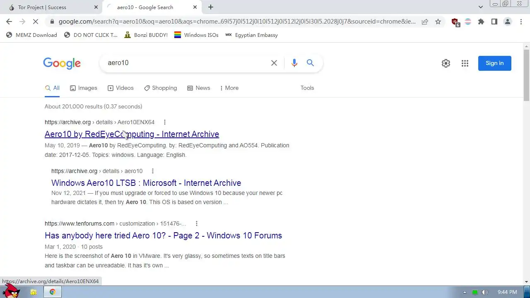Bookmark this page with star icon

click(x=438, y=22)
